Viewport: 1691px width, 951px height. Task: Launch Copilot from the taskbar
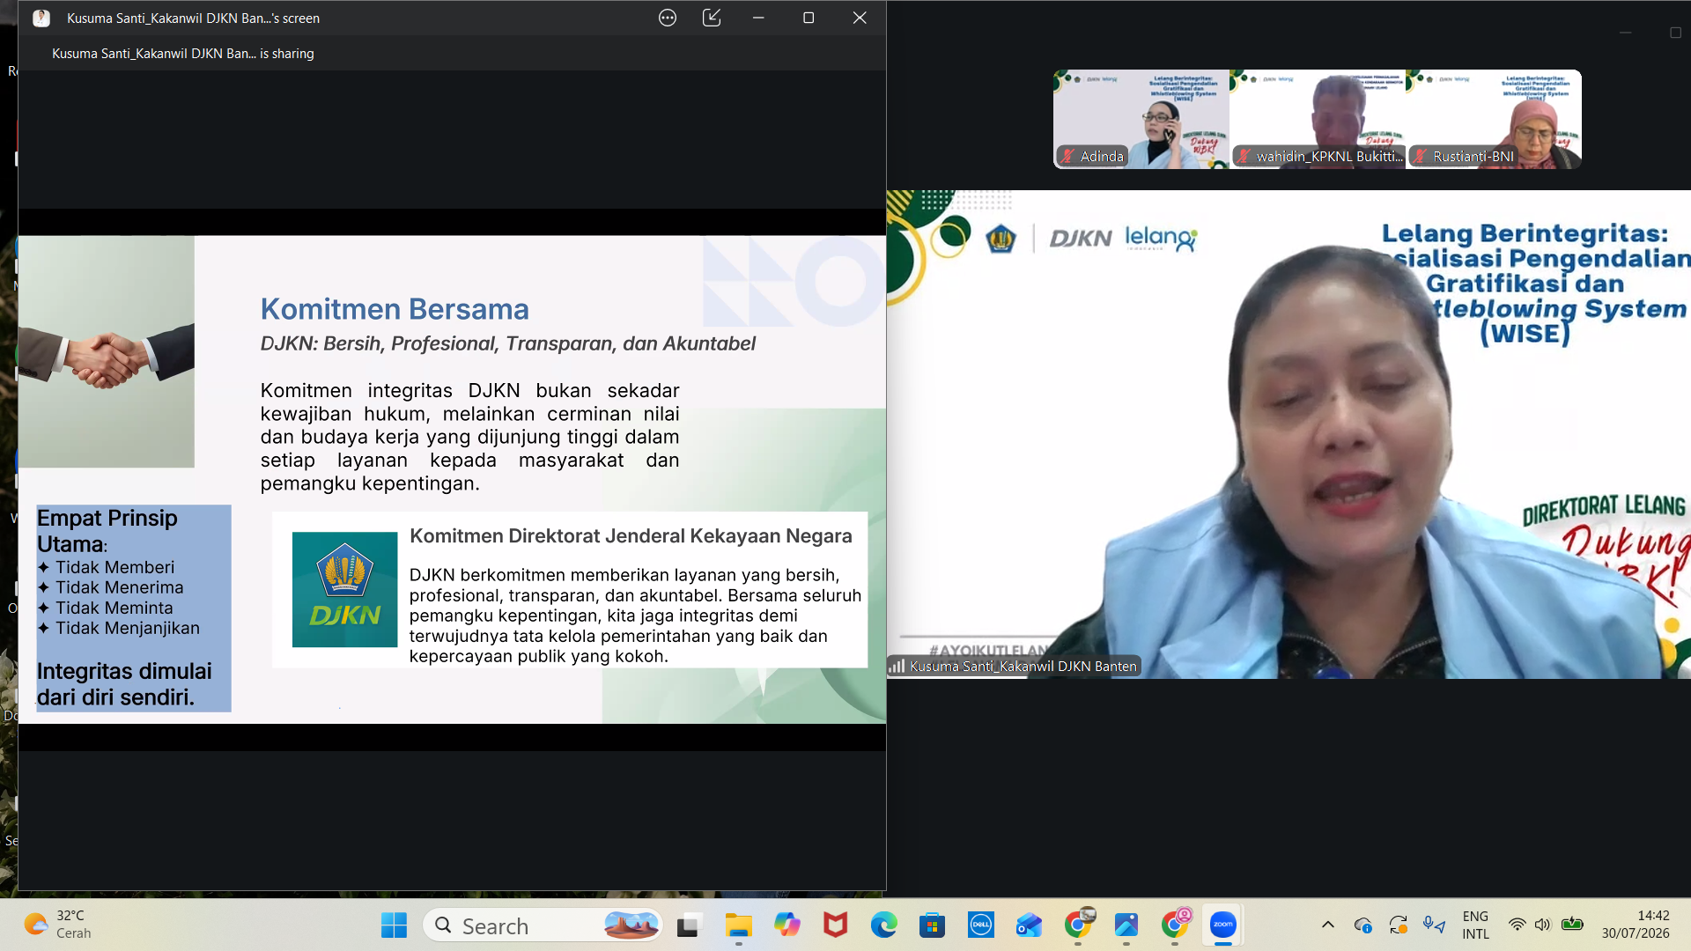[786, 925]
